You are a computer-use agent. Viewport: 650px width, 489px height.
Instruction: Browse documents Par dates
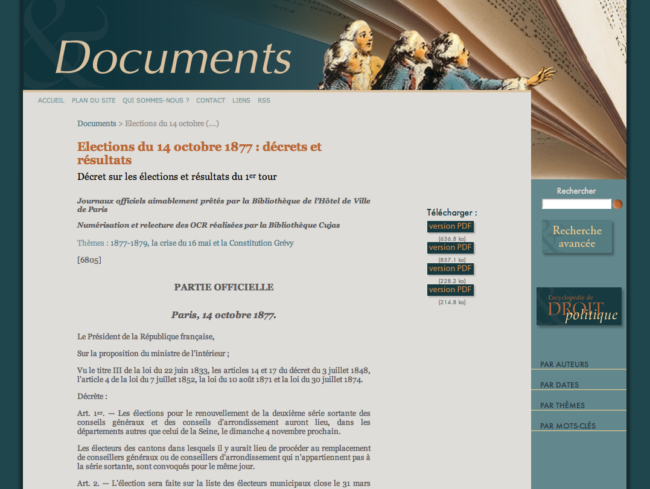559,385
